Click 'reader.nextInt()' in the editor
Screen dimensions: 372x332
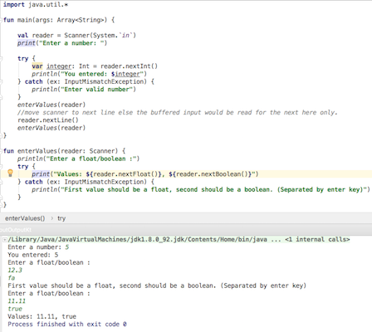click(129, 66)
